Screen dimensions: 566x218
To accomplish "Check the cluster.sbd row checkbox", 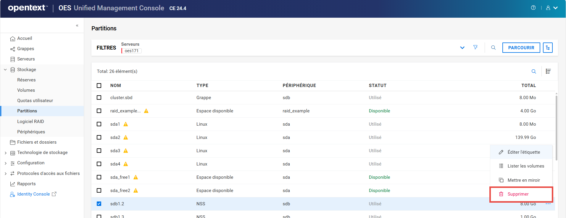I will 99,98.
